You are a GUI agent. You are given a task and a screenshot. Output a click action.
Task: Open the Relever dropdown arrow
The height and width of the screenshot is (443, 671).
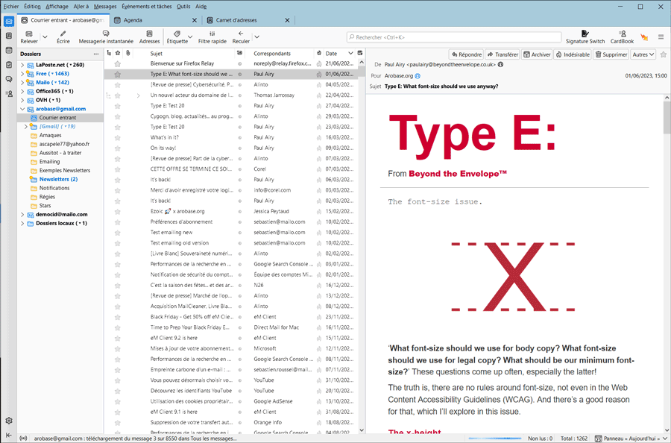point(45,37)
